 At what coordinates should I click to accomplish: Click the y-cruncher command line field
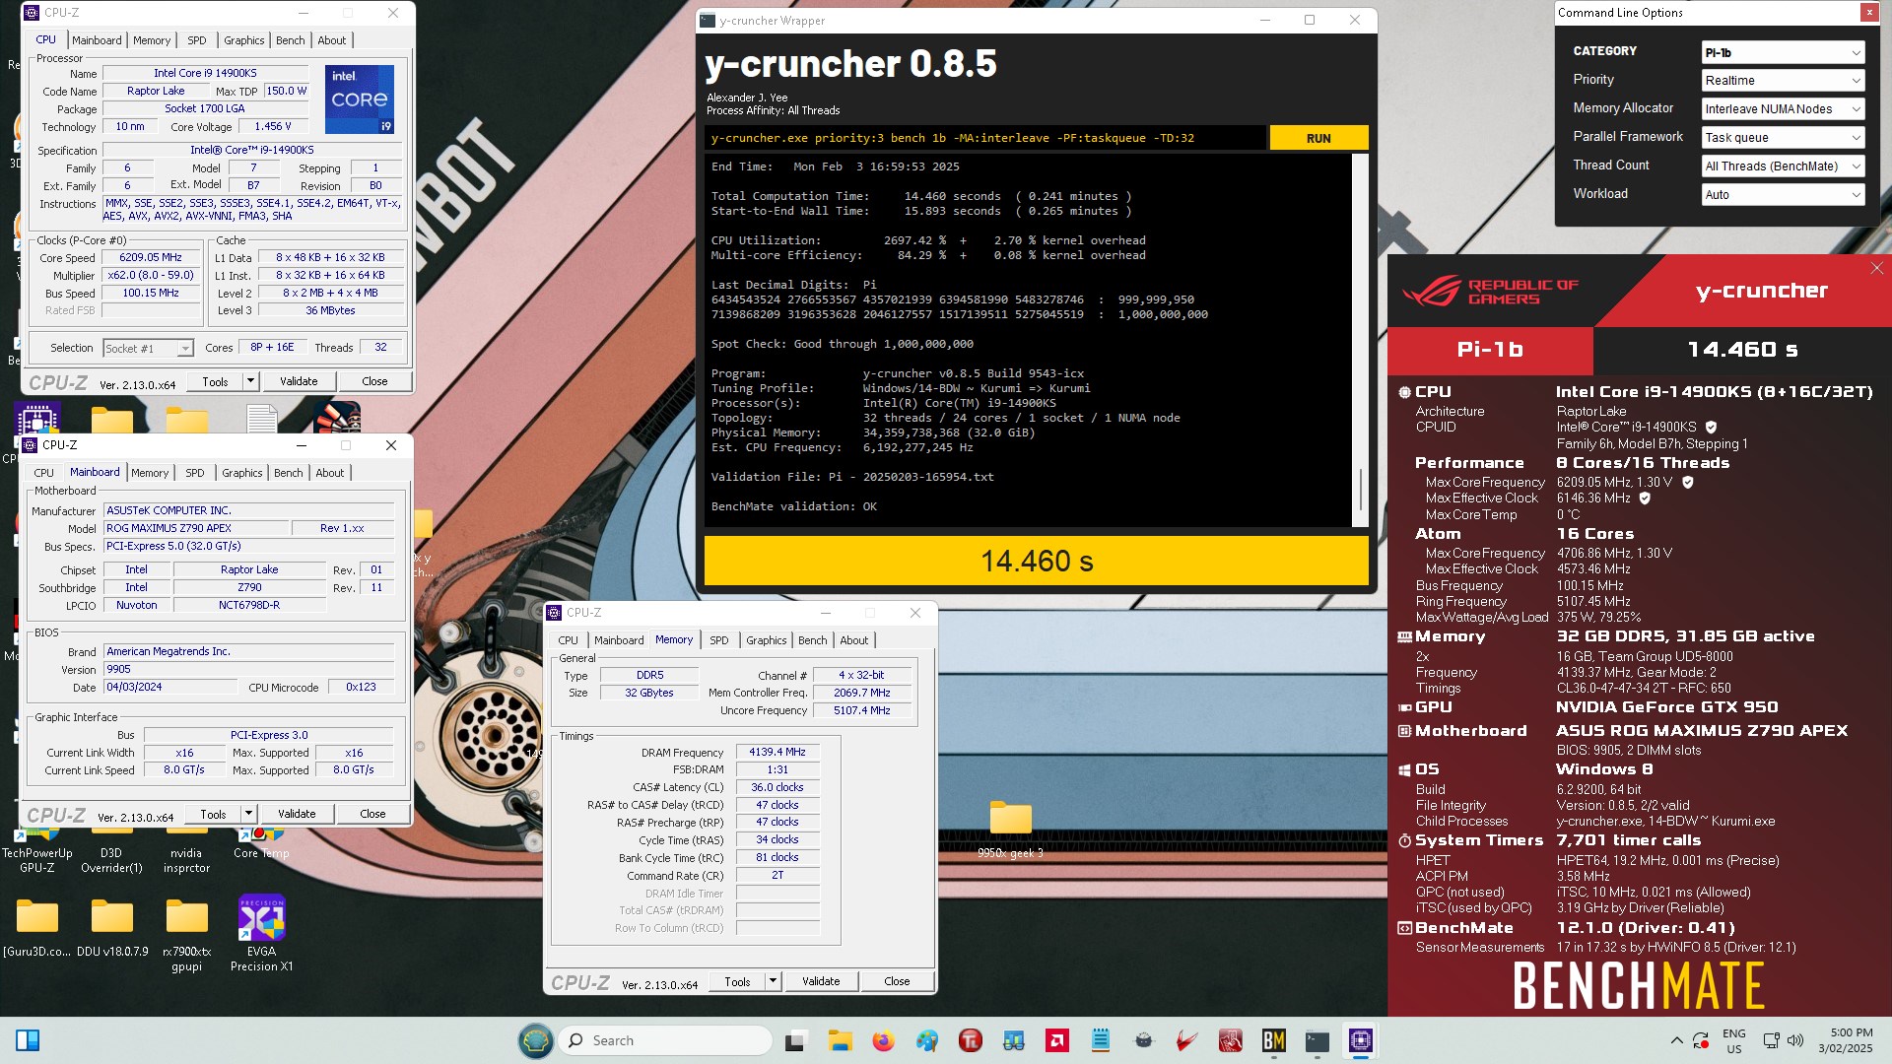[985, 138]
